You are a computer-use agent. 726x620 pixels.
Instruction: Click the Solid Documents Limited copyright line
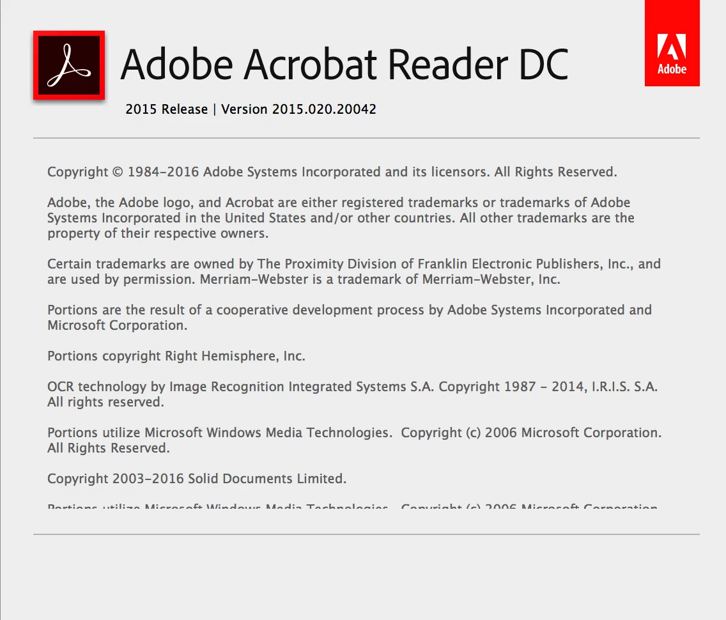[197, 478]
